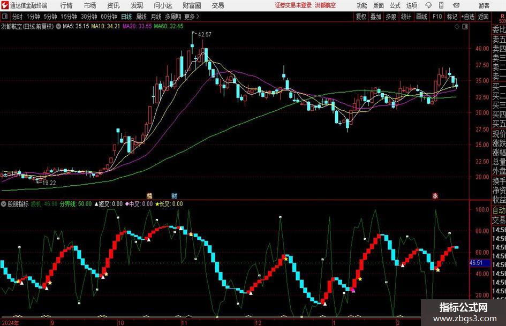The width and height of the screenshot is (506, 326).
Task: Click the 2024年 date axis label
Action: pyautogui.click(x=10, y=323)
